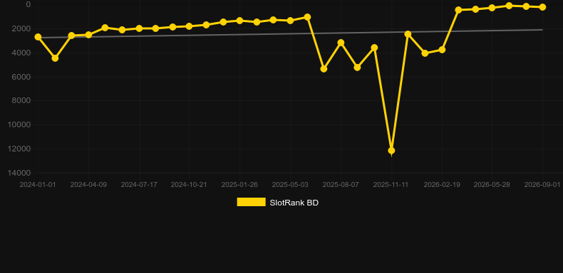The width and height of the screenshot is (563, 273).
Task: Choose the data point for 2025-05-03
Action: tap(290, 21)
